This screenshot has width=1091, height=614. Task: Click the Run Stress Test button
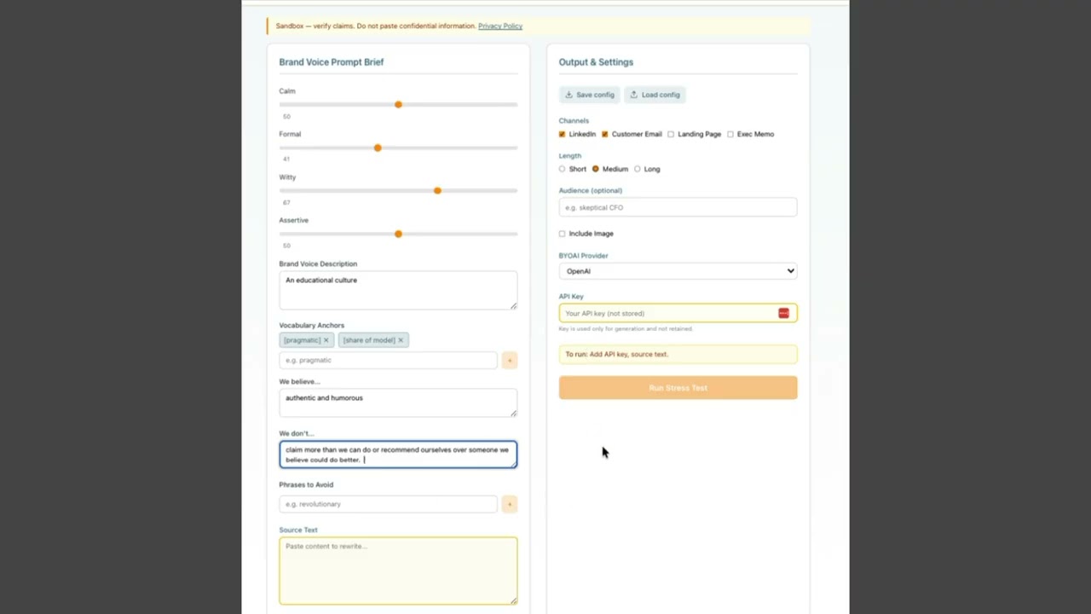click(678, 388)
